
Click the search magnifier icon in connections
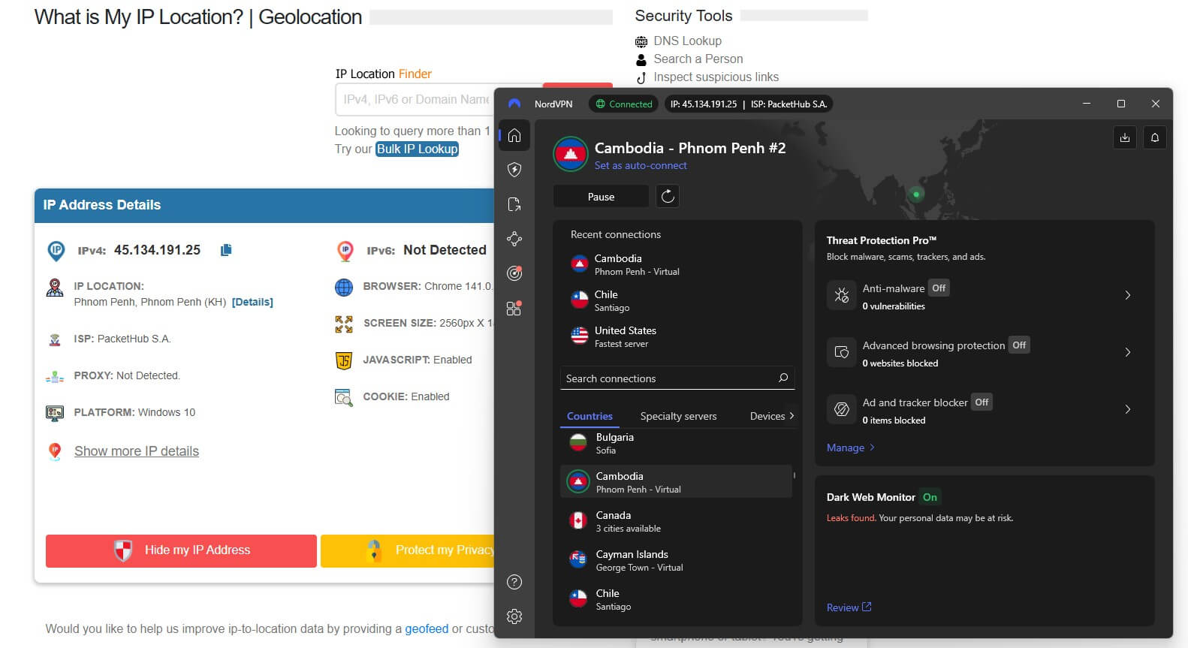783,378
